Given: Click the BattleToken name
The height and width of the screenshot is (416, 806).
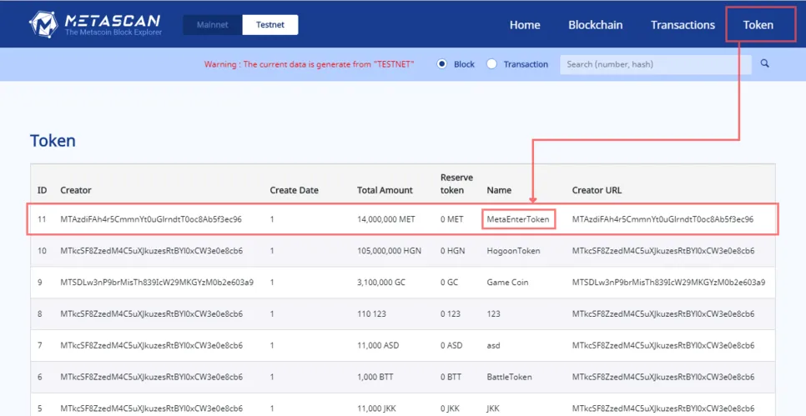Looking at the screenshot, I should pos(509,377).
